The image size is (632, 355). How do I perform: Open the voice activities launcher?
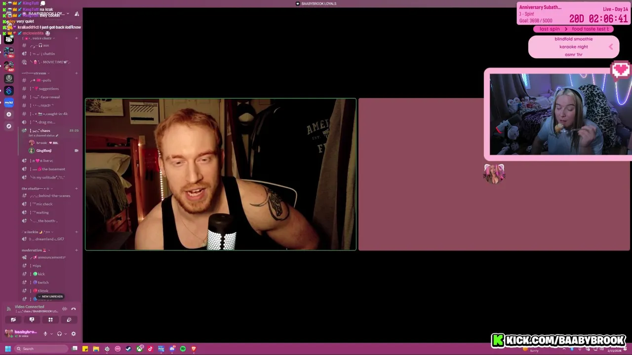(x=50, y=319)
